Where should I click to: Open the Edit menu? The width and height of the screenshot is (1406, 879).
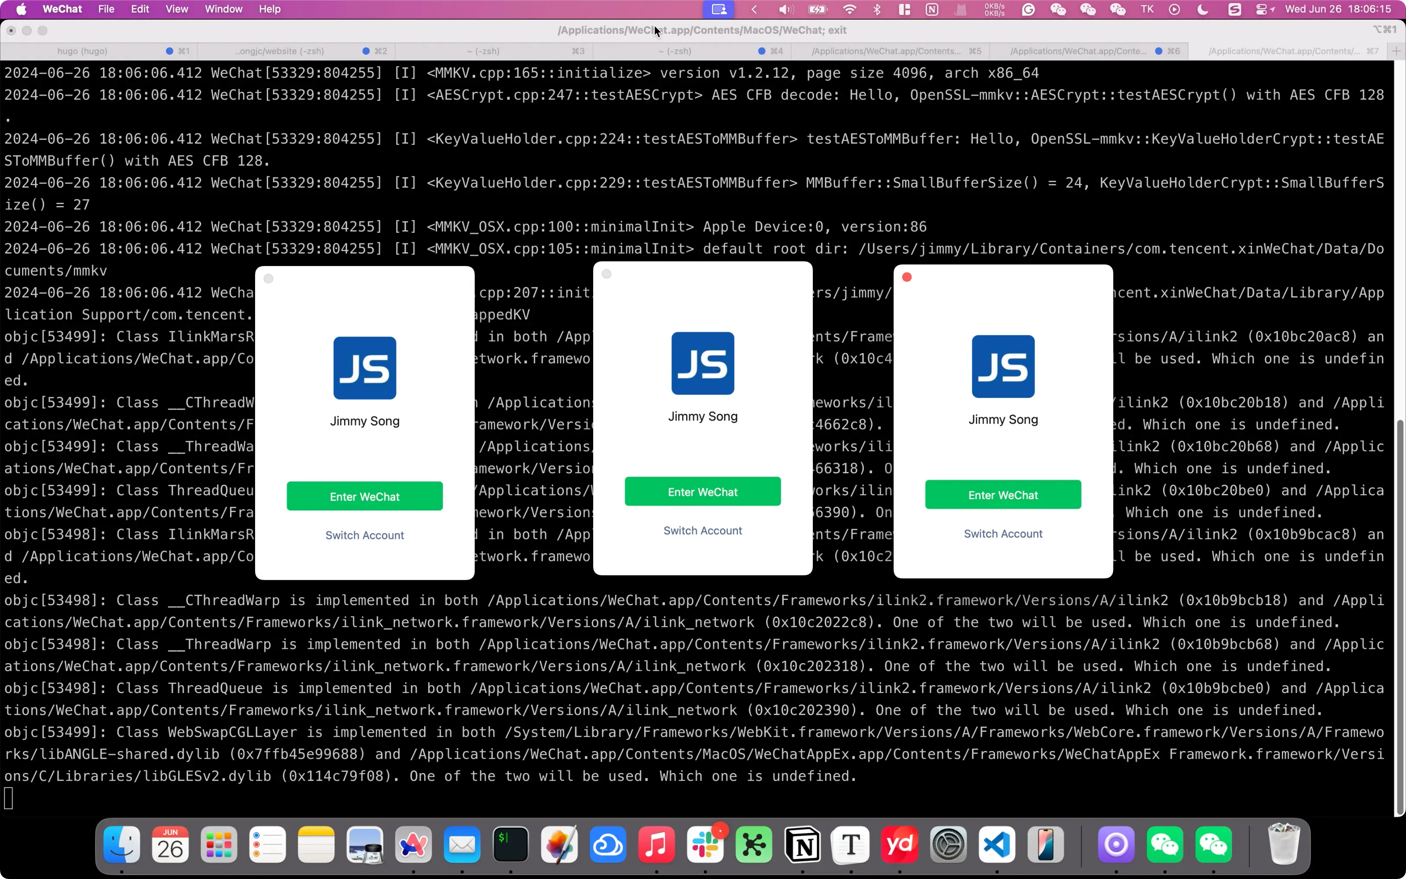[x=140, y=10]
